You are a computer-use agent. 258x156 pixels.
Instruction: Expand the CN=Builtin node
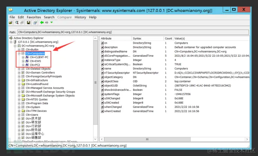[x=19, y=49]
